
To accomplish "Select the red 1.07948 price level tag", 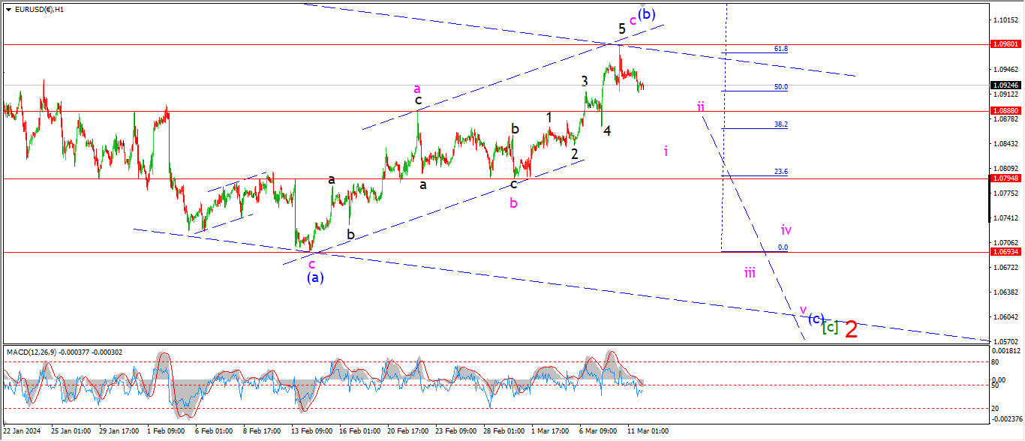I will click(x=1004, y=178).
